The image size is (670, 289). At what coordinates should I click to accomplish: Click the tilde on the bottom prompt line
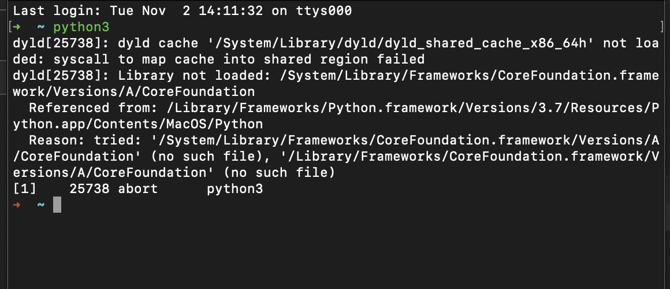pos(40,205)
